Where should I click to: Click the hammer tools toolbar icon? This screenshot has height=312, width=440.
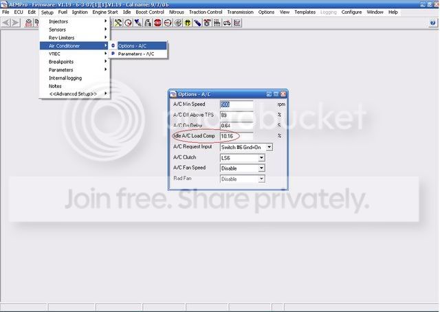tap(118, 23)
